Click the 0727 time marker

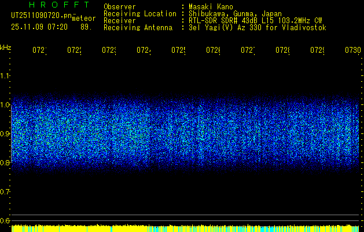[x=248, y=50]
